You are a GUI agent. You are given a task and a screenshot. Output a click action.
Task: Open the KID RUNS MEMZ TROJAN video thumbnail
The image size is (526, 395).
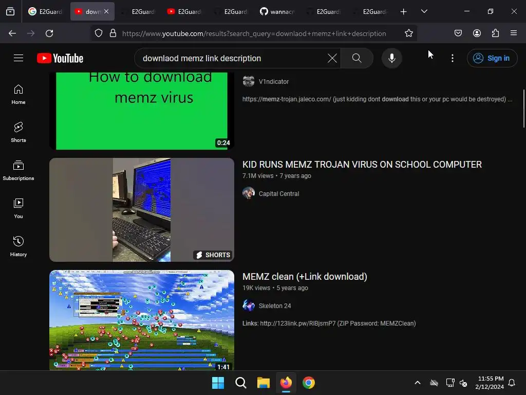(142, 210)
